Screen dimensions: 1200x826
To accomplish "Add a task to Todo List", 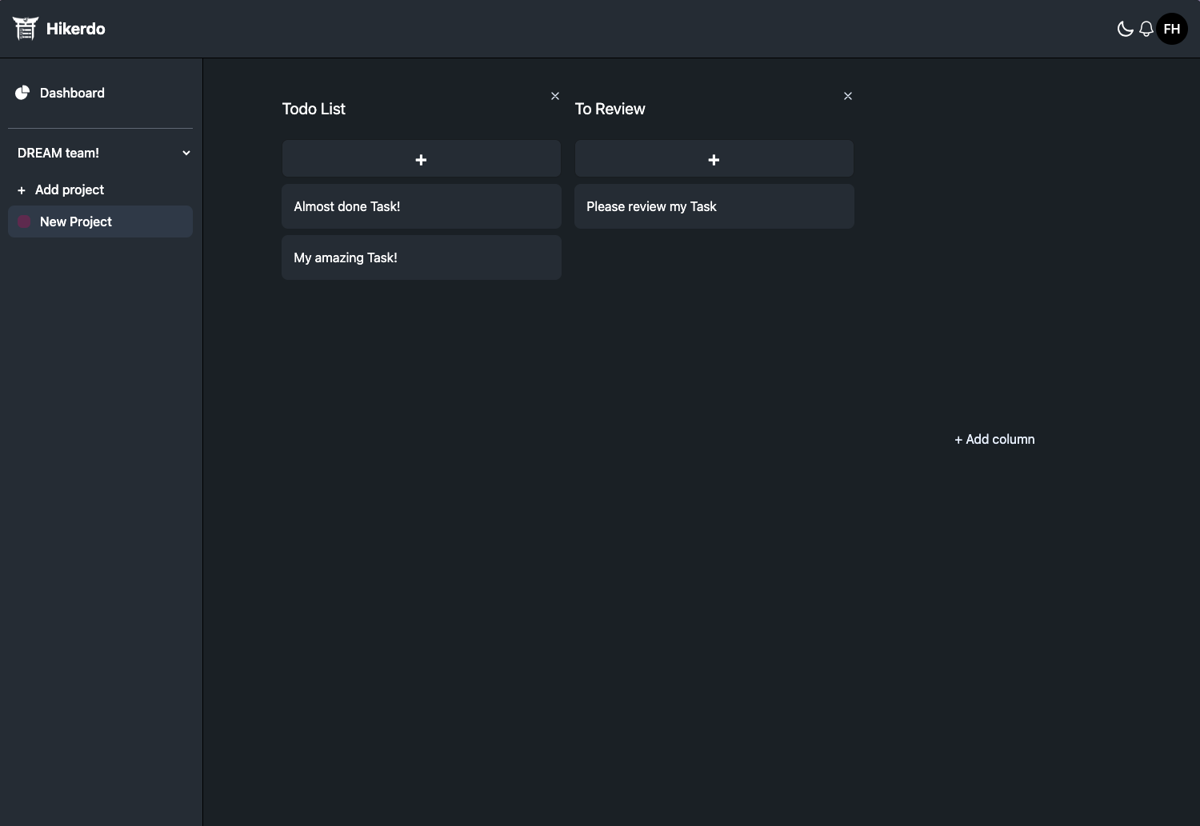I will [x=421, y=160].
